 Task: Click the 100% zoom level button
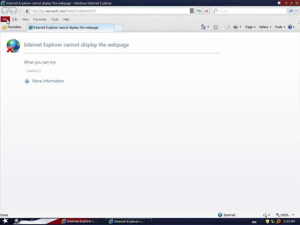coord(282,215)
